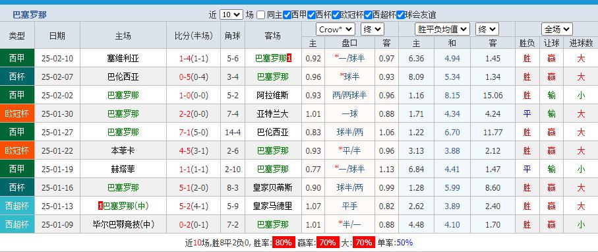Click the 让球 column header
Screen dimensions: 598x252
point(551,43)
